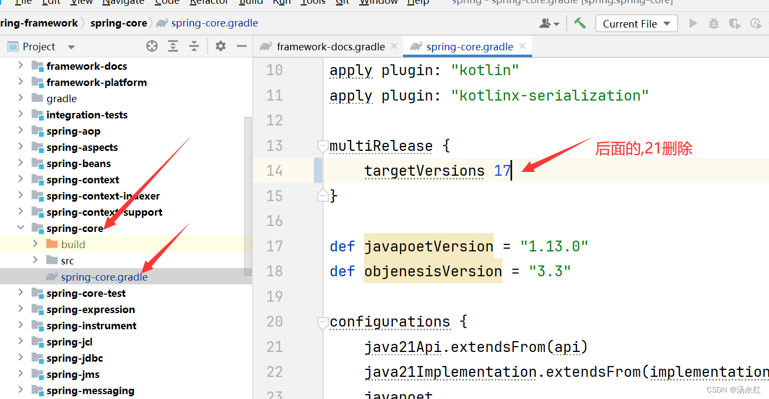Open the Git menu

tap(342, 2)
